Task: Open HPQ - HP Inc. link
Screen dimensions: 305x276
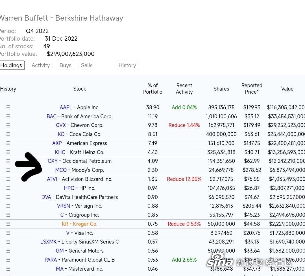Action: click(80, 188)
